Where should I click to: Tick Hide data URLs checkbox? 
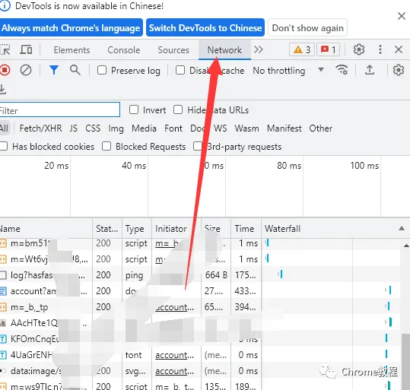click(x=178, y=109)
